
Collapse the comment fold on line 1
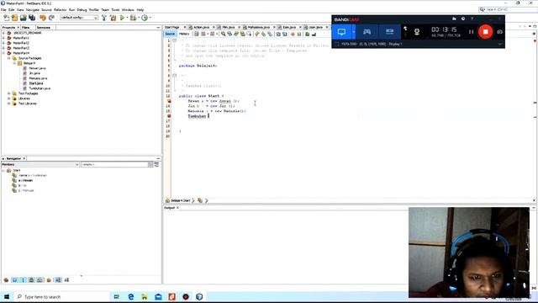[x=175, y=40]
